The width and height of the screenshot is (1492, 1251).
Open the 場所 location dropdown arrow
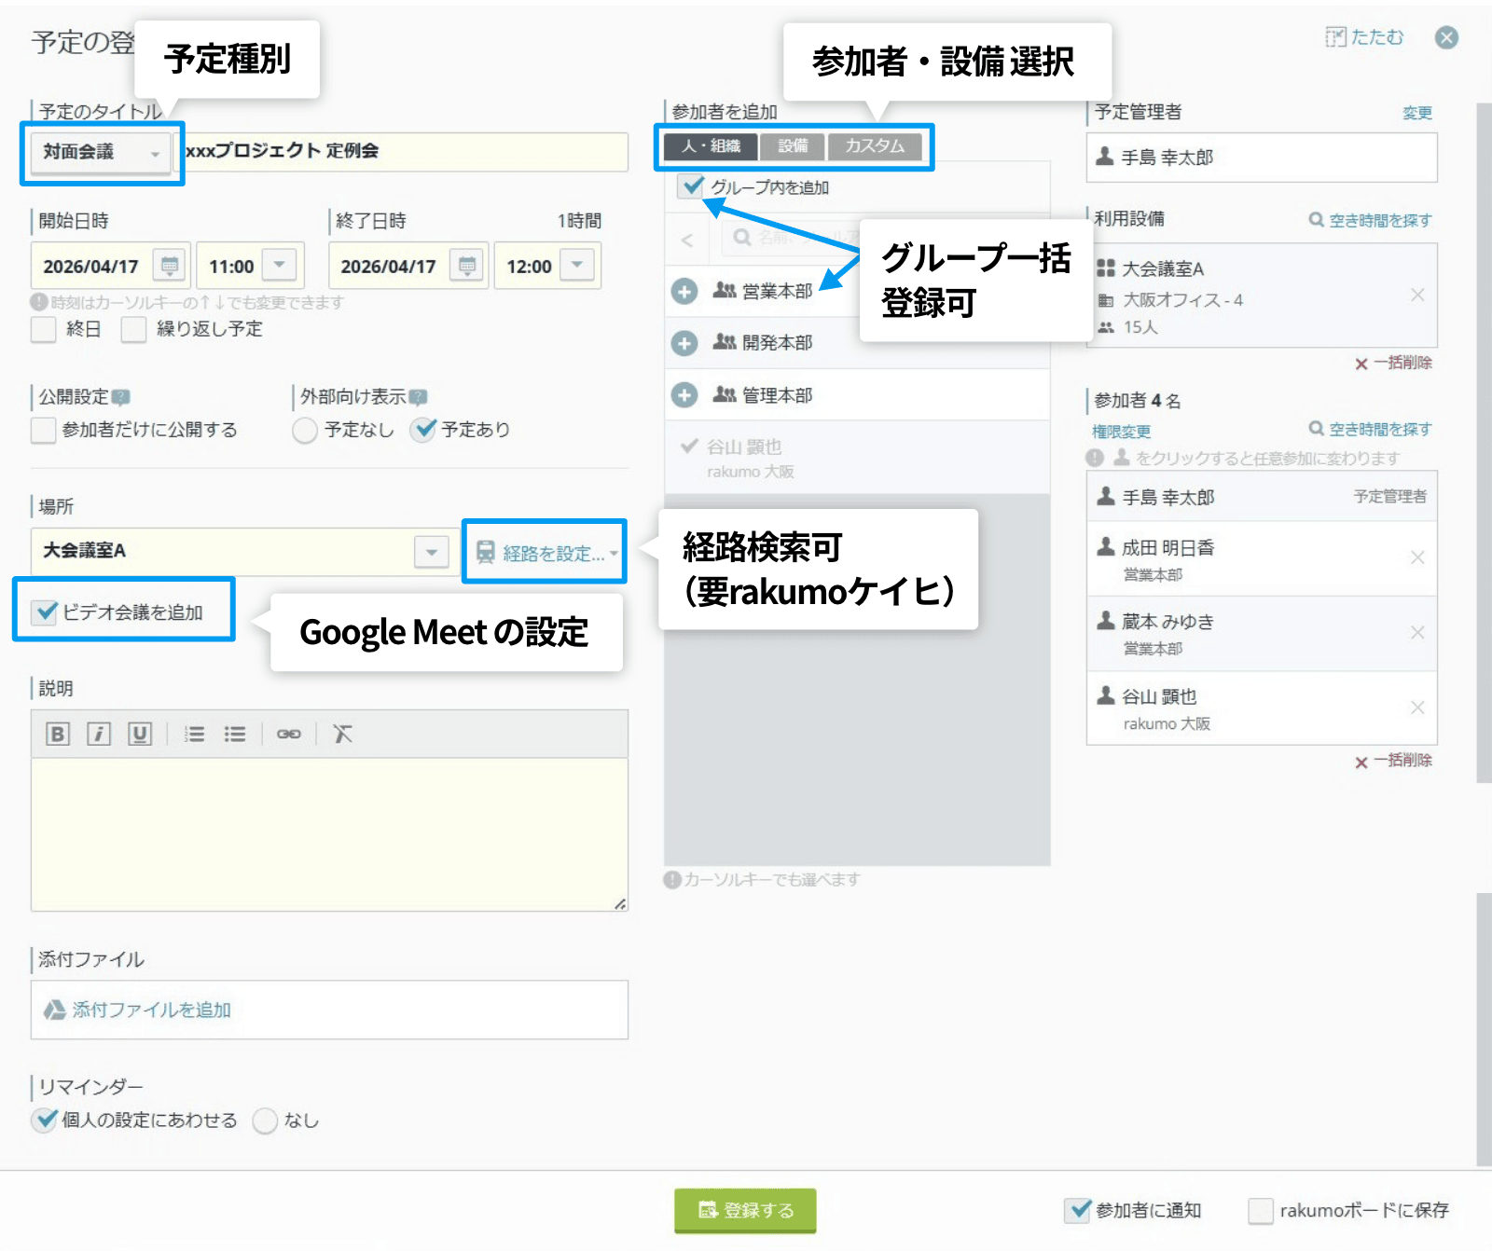pyautogui.click(x=430, y=552)
